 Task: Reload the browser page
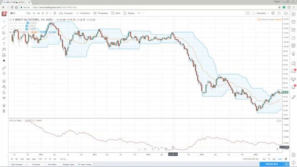pyautogui.click(x=12, y=7)
